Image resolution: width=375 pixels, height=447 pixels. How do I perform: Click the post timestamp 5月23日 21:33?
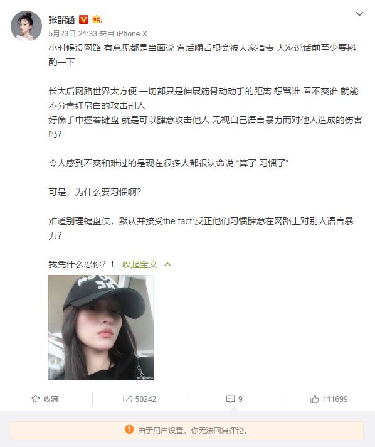pos(73,34)
